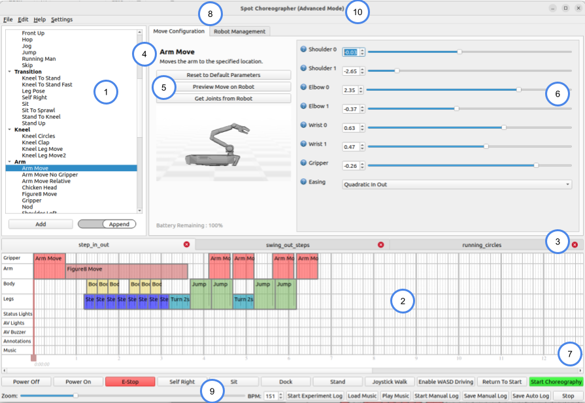
Task: Click the help icon next to Gripper
Action: pyautogui.click(x=303, y=162)
